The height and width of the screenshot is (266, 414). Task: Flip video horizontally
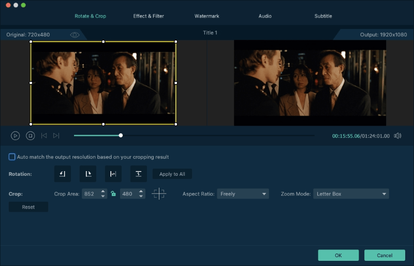click(113, 174)
